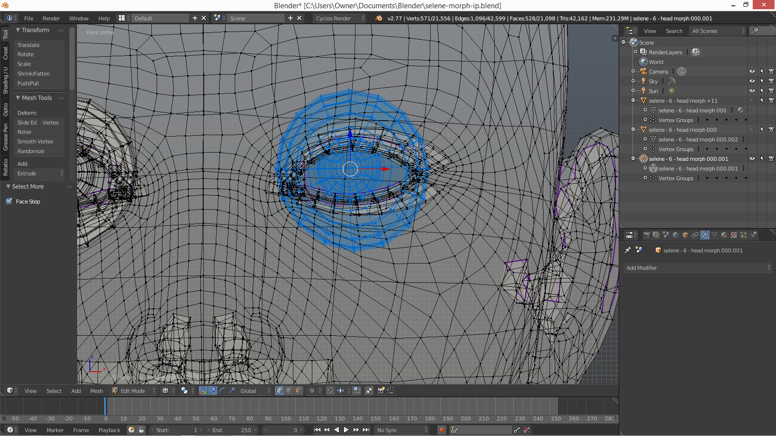Open the Render Layers properties tab
Screen dimensions: 776x436
[x=656, y=235]
